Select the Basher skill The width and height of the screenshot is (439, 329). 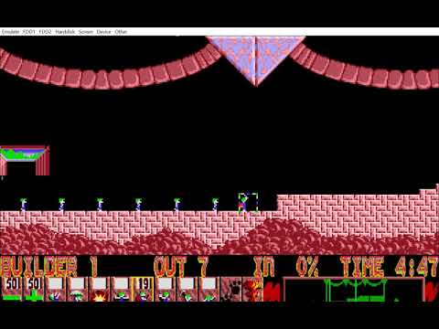(166, 289)
